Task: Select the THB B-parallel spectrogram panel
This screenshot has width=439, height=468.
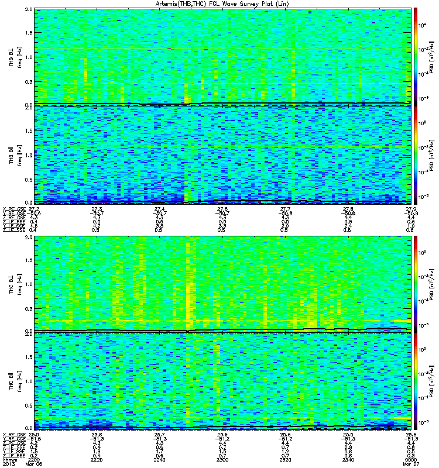Action: pyautogui.click(x=222, y=155)
